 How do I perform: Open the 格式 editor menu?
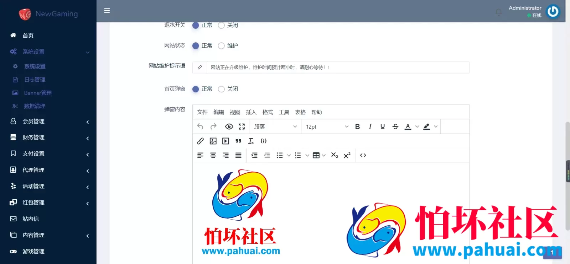(x=268, y=112)
